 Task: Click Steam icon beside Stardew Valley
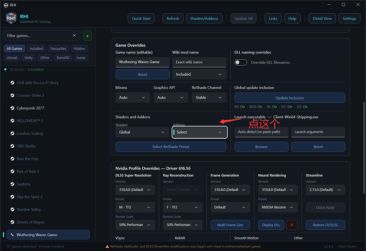coord(12,209)
